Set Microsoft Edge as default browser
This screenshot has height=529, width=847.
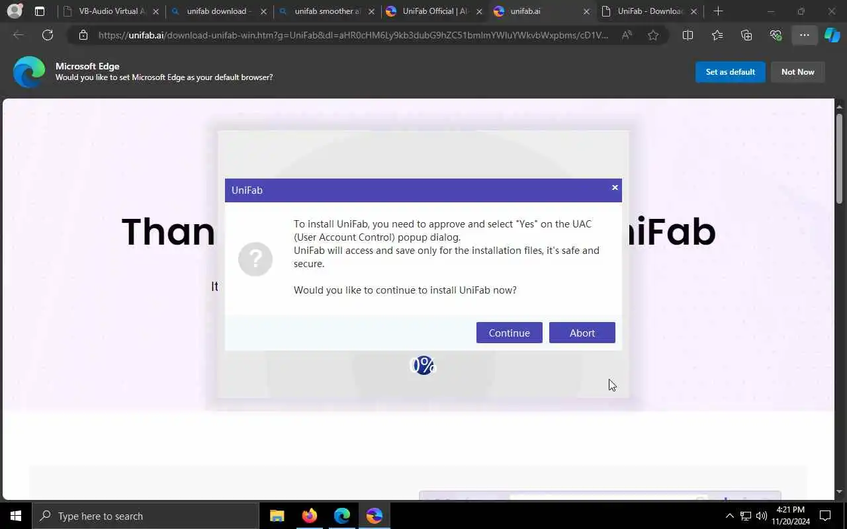730,72
